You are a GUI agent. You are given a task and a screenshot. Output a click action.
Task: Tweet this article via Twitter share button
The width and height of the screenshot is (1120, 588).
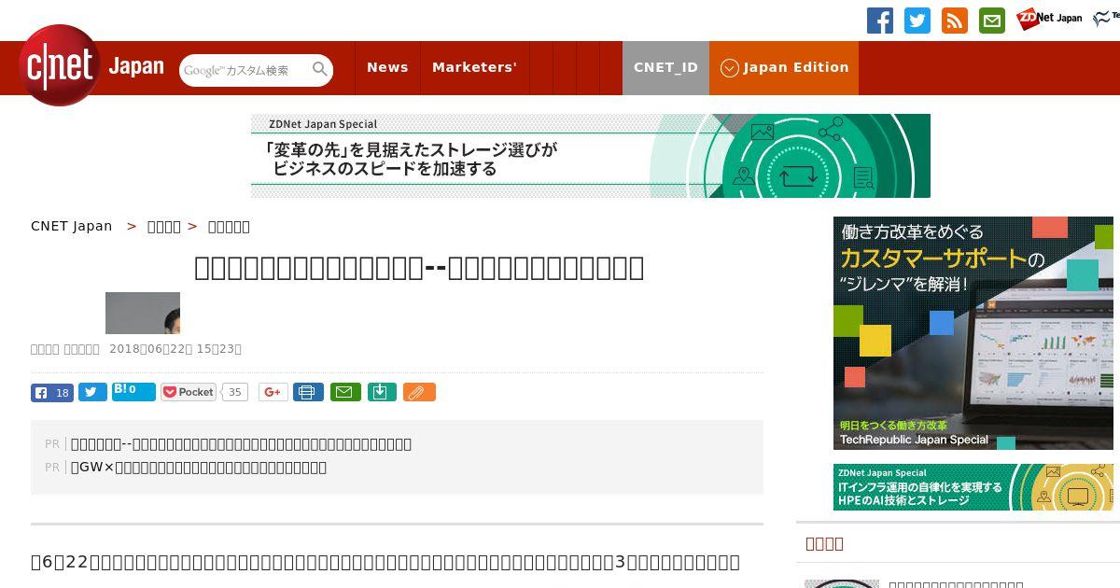(x=92, y=392)
